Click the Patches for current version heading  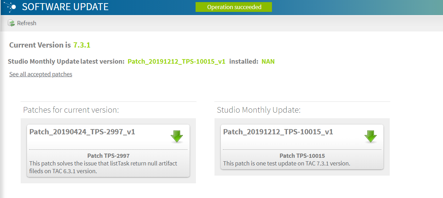pos(71,110)
